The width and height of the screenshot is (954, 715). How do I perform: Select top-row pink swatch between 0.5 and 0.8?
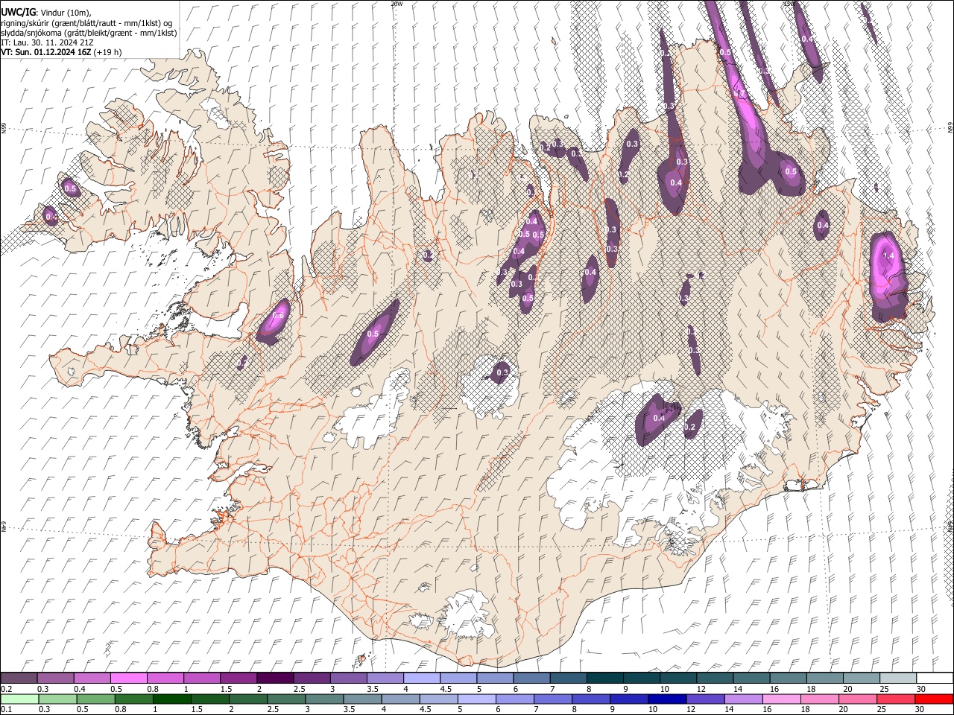coord(129,678)
